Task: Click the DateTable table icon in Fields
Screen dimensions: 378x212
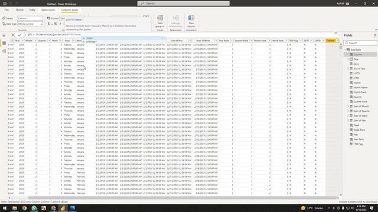Action: point(348,49)
